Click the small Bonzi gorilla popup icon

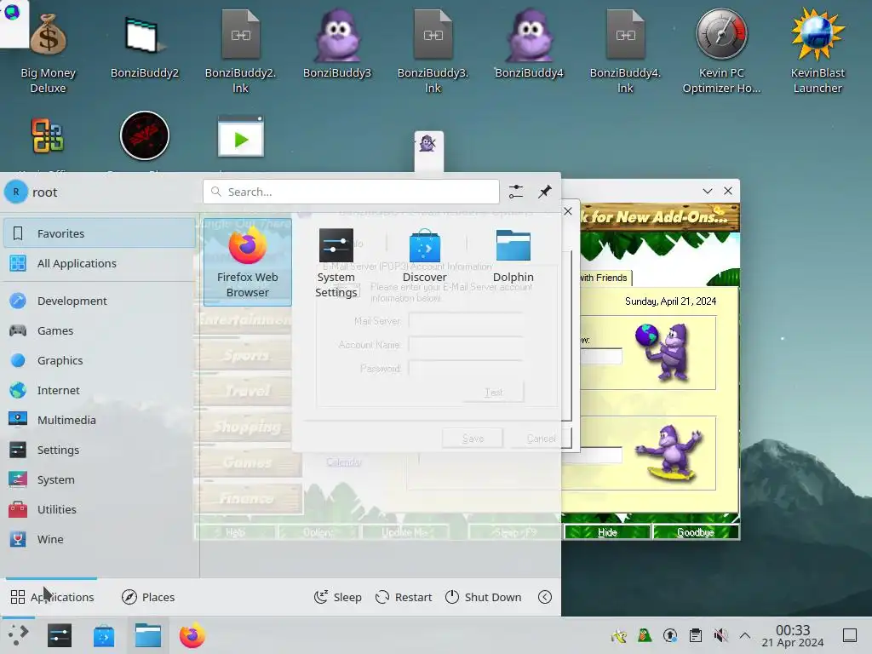428,144
